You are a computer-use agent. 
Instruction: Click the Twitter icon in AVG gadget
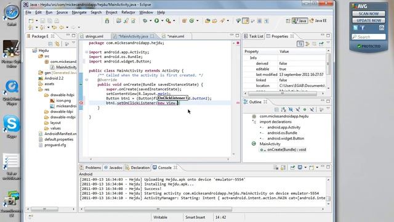pyautogui.click(x=355, y=28)
